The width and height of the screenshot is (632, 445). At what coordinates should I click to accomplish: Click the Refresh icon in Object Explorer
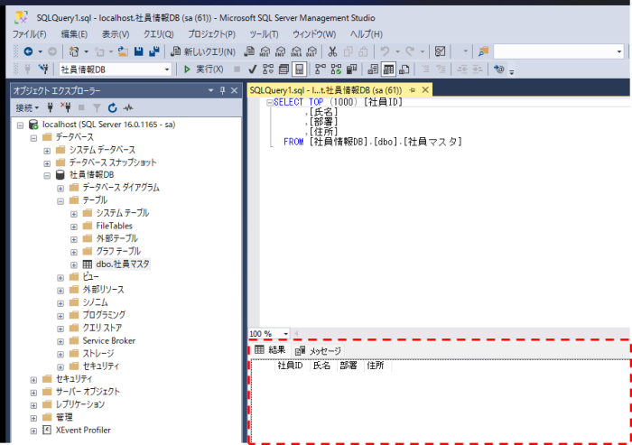click(114, 107)
